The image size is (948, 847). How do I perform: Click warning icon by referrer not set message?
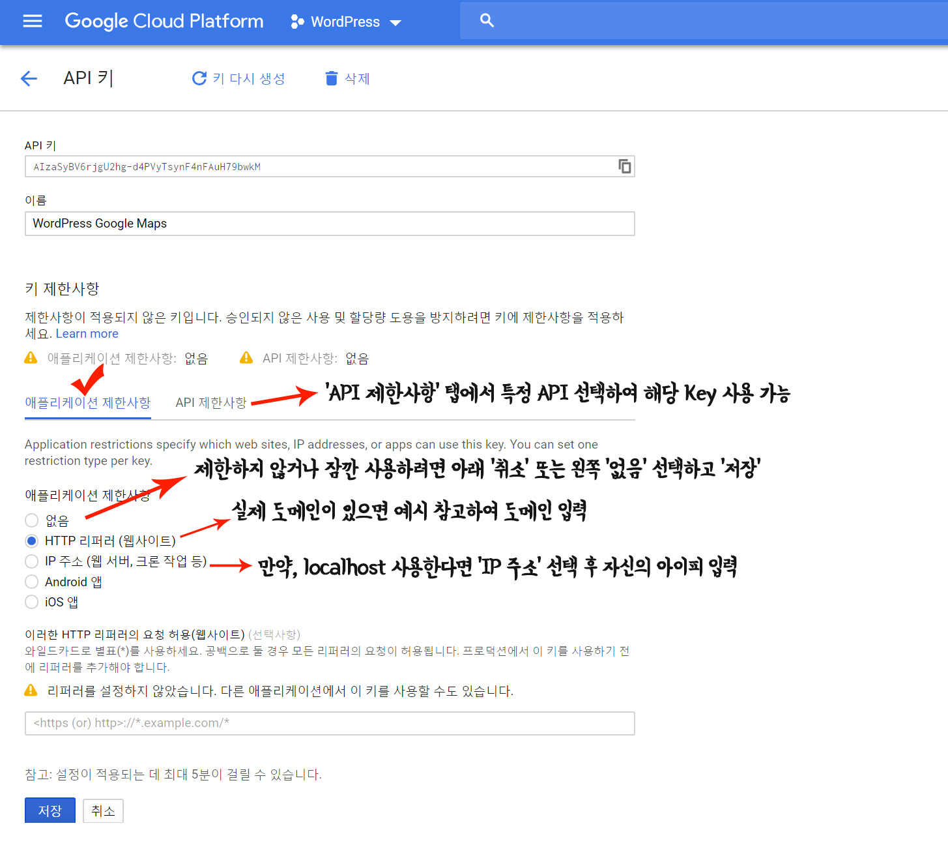[x=31, y=690]
